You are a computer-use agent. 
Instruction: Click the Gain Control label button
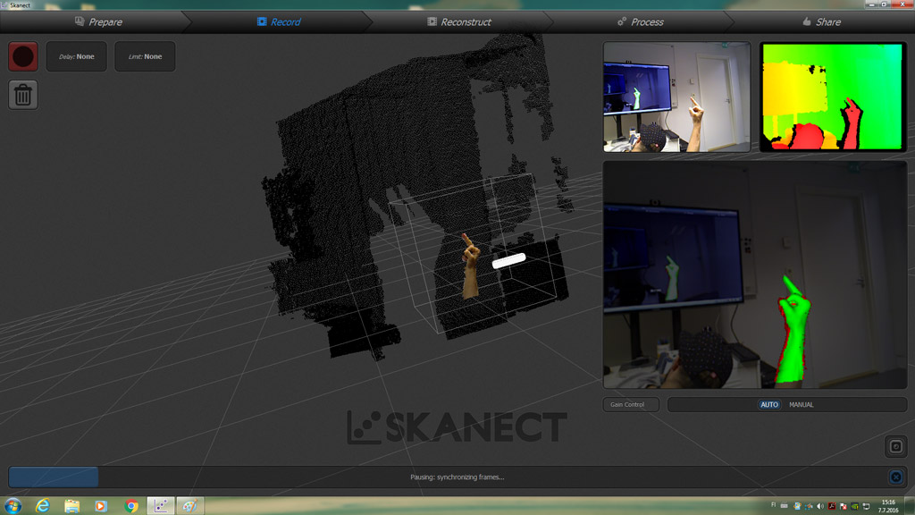pyautogui.click(x=631, y=405)
